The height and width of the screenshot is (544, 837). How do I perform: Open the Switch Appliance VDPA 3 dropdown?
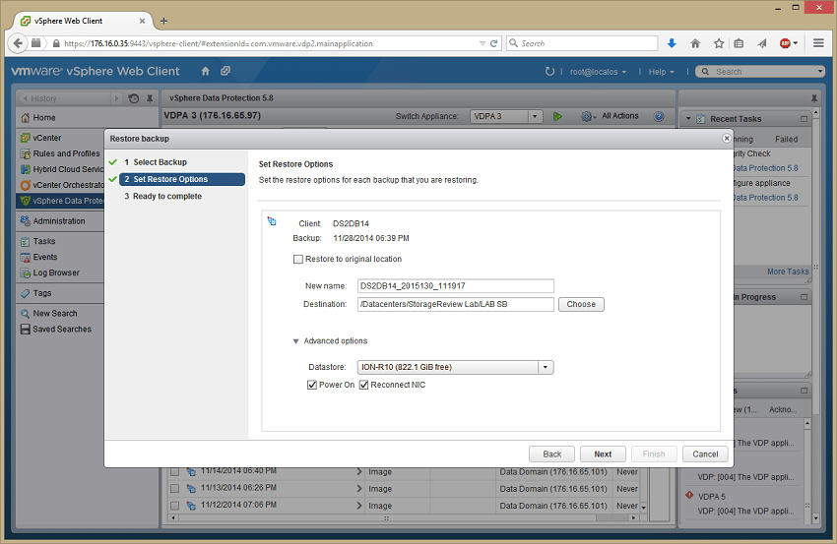coord(535,116)
